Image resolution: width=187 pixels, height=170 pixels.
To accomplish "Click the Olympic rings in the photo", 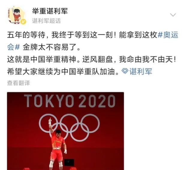I will (x=69, y=128).
